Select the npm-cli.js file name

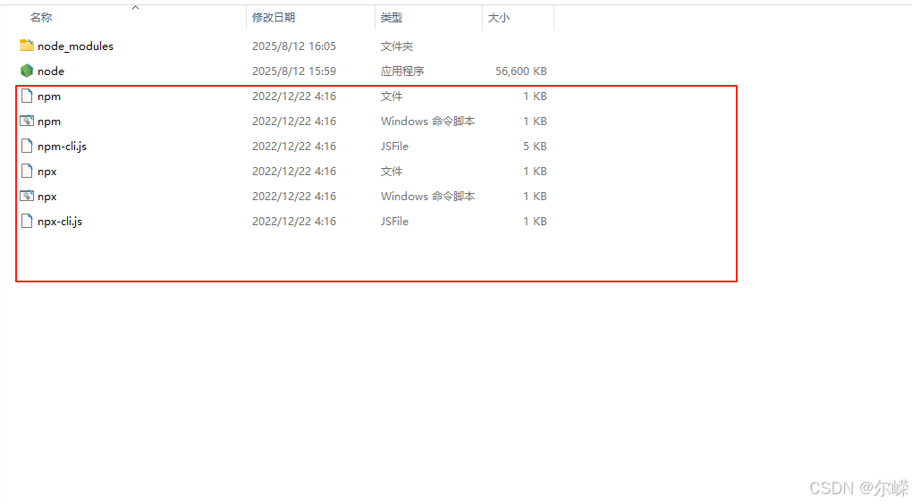[63, 146]
